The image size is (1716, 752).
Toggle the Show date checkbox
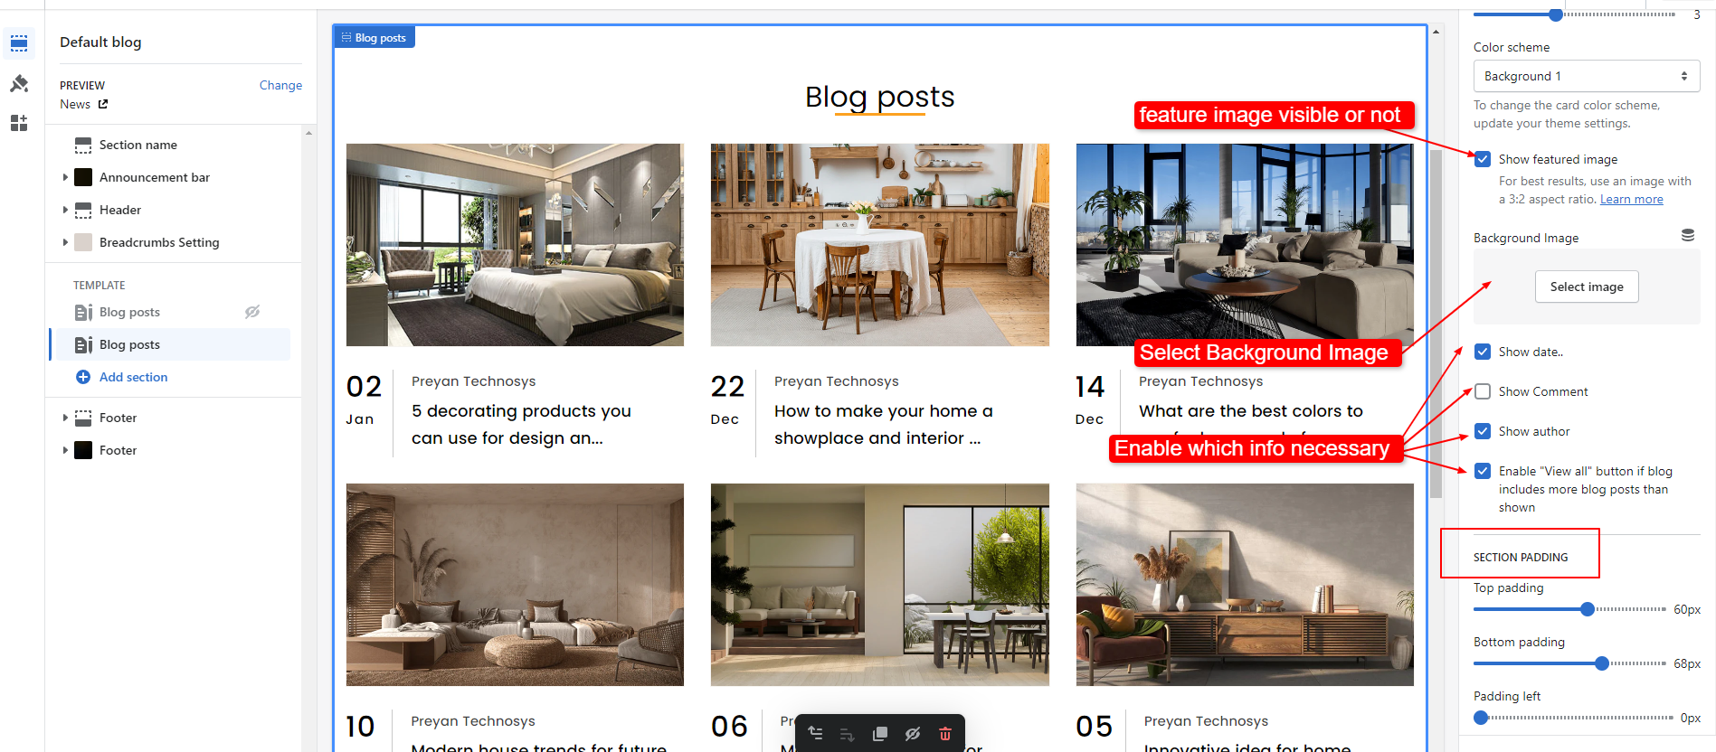coord(1483,352)
